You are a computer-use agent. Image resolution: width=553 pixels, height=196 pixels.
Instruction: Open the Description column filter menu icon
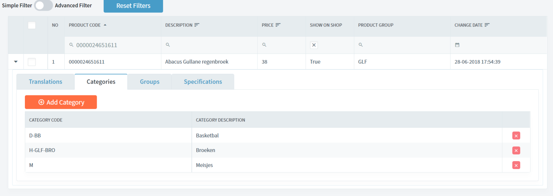[197, 25]
